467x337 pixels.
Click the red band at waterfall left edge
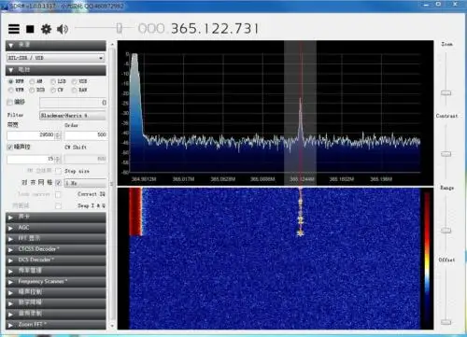tap(135, 212)
